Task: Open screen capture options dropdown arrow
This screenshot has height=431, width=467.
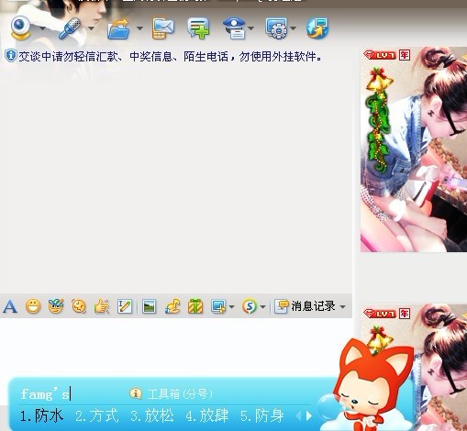Action: tap(232, 306)
